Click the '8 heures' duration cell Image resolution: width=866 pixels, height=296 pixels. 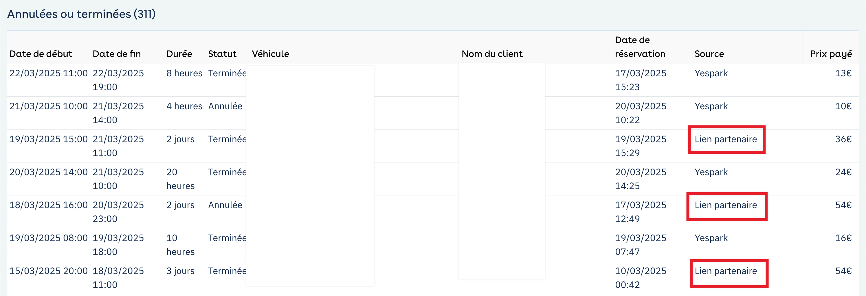[x=184, y=73]
